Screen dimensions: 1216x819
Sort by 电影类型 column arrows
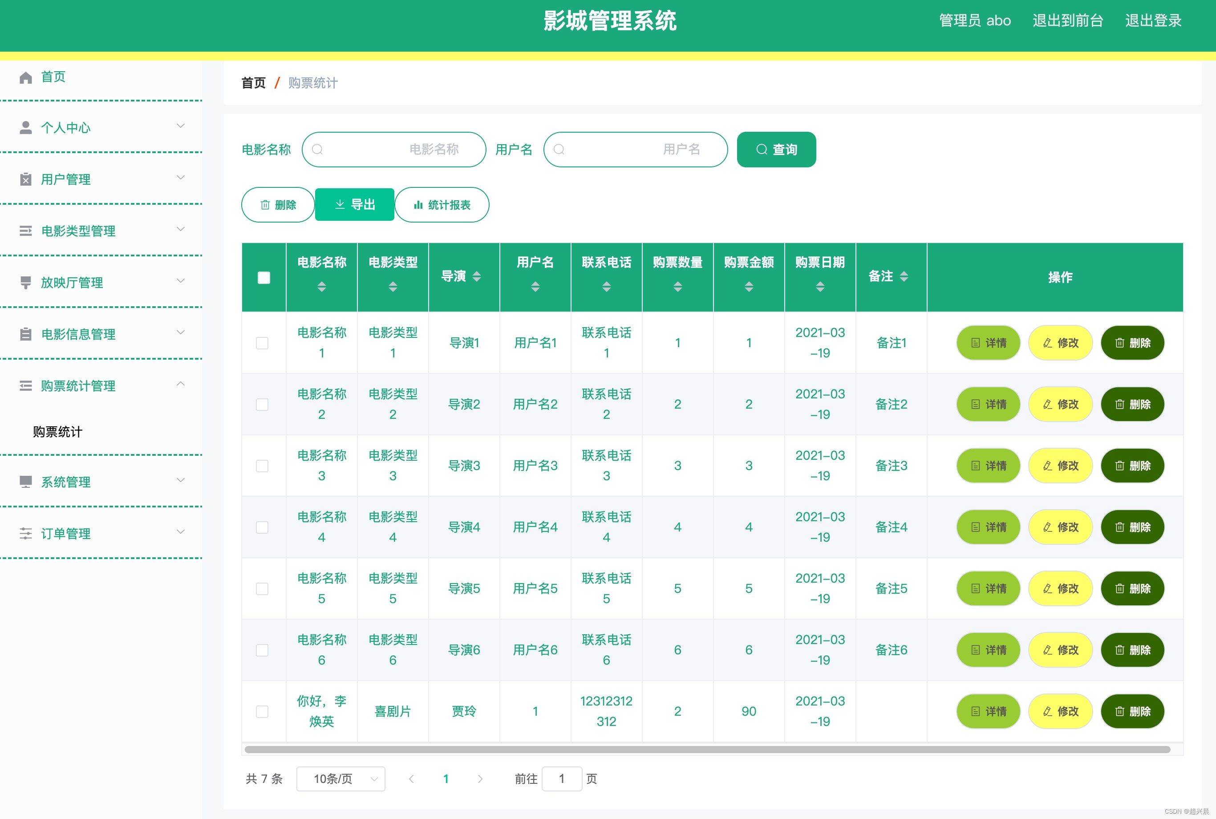393,286
